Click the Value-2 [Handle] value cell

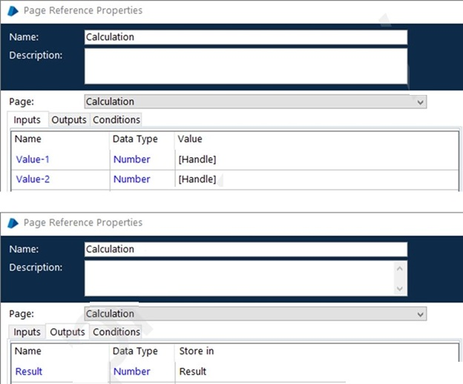(x=317, y=179)
